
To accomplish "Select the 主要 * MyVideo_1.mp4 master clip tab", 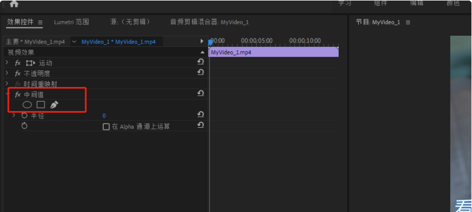I will tap(36, 42).
